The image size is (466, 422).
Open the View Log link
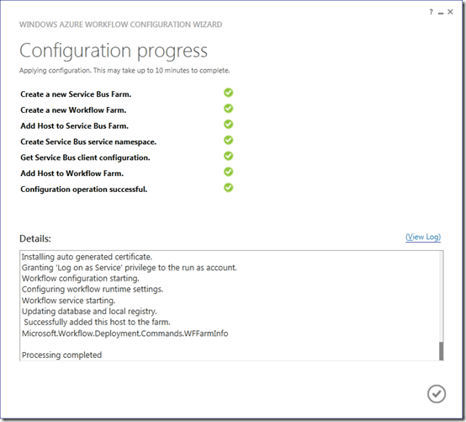pos(423,238)
